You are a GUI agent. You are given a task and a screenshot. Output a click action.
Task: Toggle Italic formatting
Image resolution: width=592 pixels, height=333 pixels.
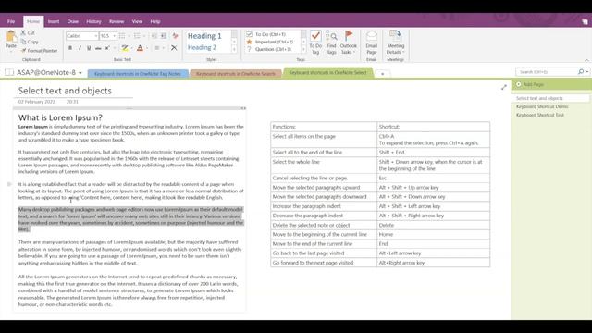pos(80,48)
